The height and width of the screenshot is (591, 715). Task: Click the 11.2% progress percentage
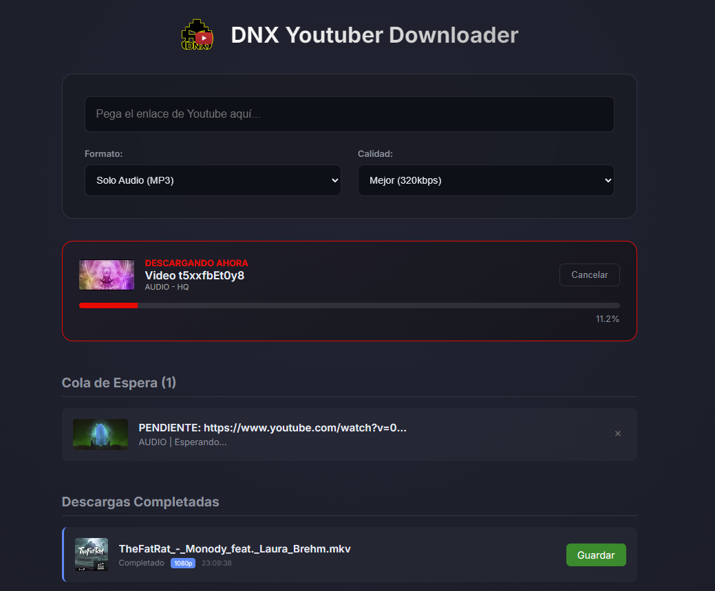(608, 319)
